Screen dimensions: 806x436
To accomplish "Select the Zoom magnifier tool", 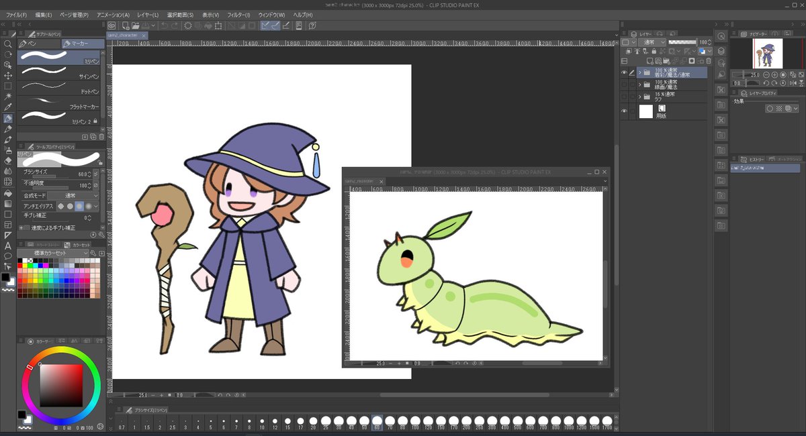I will coord(7,44).
